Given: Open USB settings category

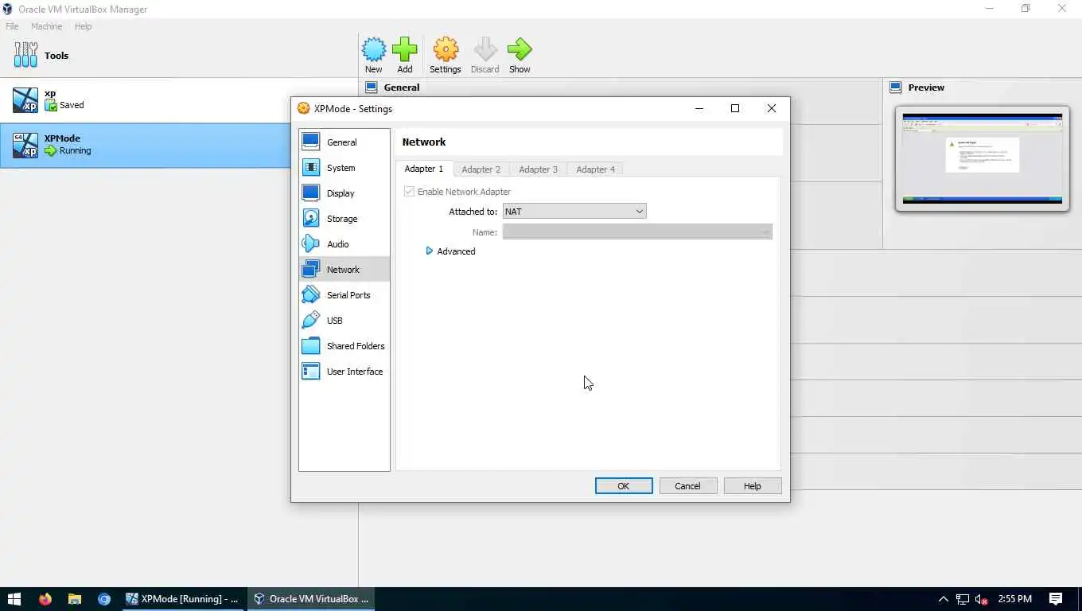Looking at the screenshot, I should (344, 321).
